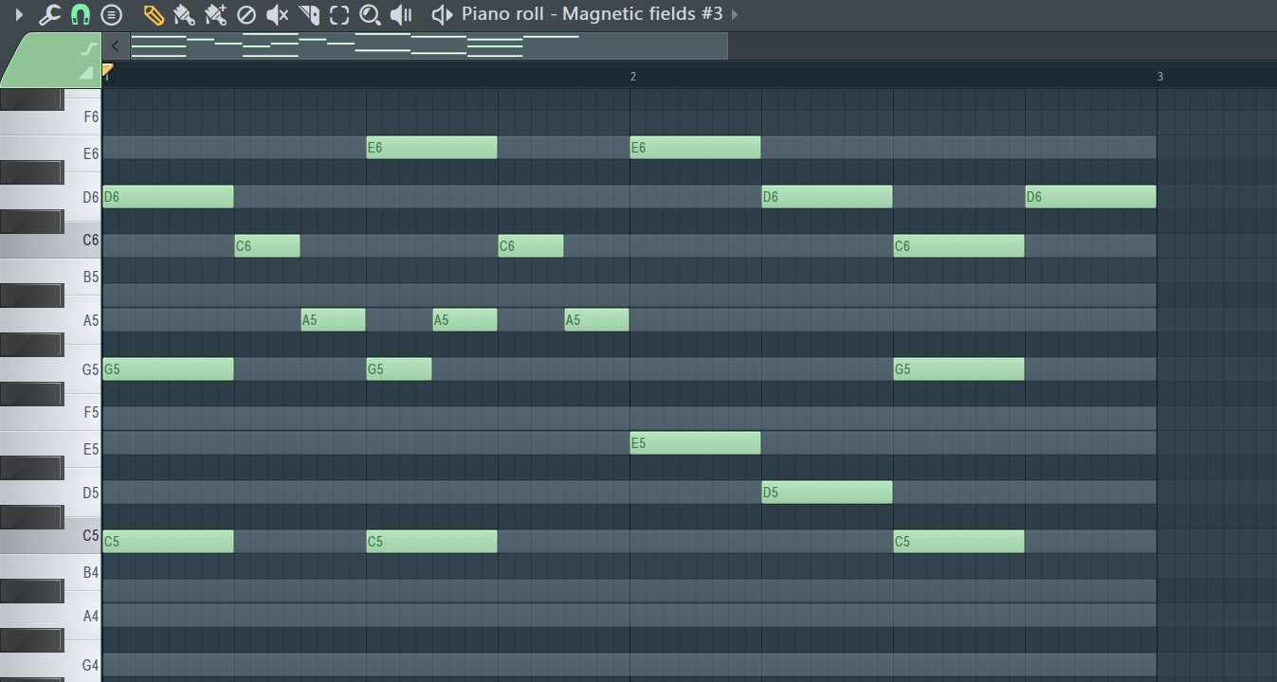Open the piano roll options menu arrow

coord(19,14)
